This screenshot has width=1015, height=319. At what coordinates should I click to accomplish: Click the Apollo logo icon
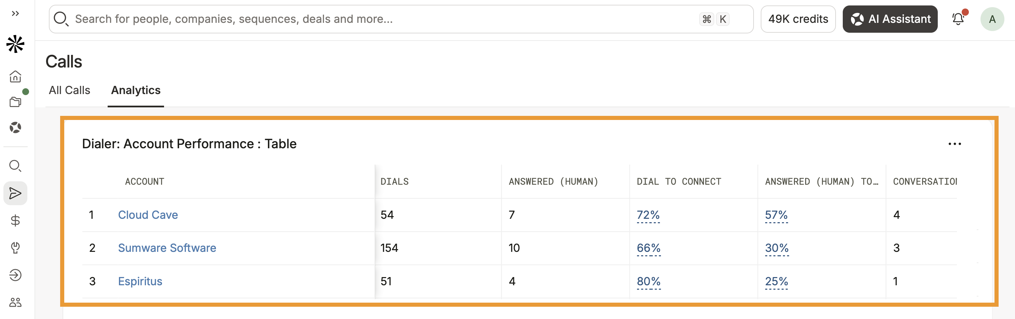(15, 44)
